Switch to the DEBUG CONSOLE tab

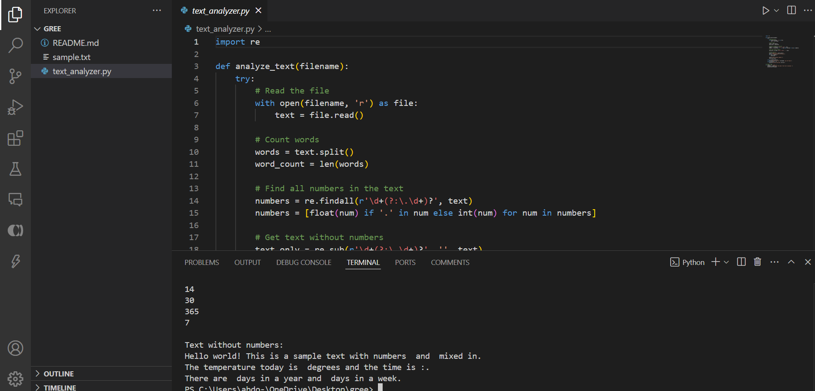click(x=304, y=262)
